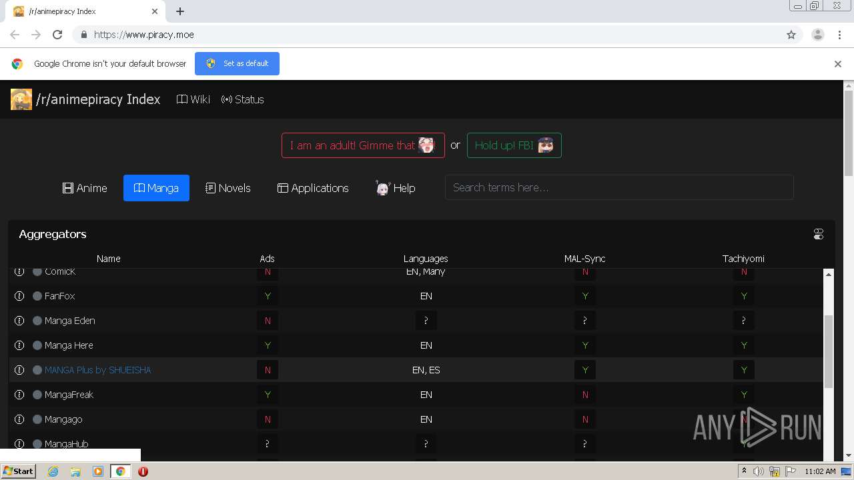Open MANGA Plus by SHUEISHA link
This screenshot has width=854, height=480.
pyautogui.click(x=98, y=370)
